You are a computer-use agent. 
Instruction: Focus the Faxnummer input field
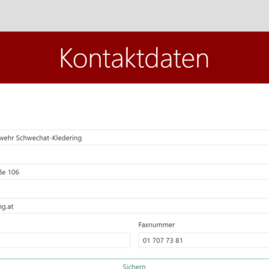click(x=204, y=240)
